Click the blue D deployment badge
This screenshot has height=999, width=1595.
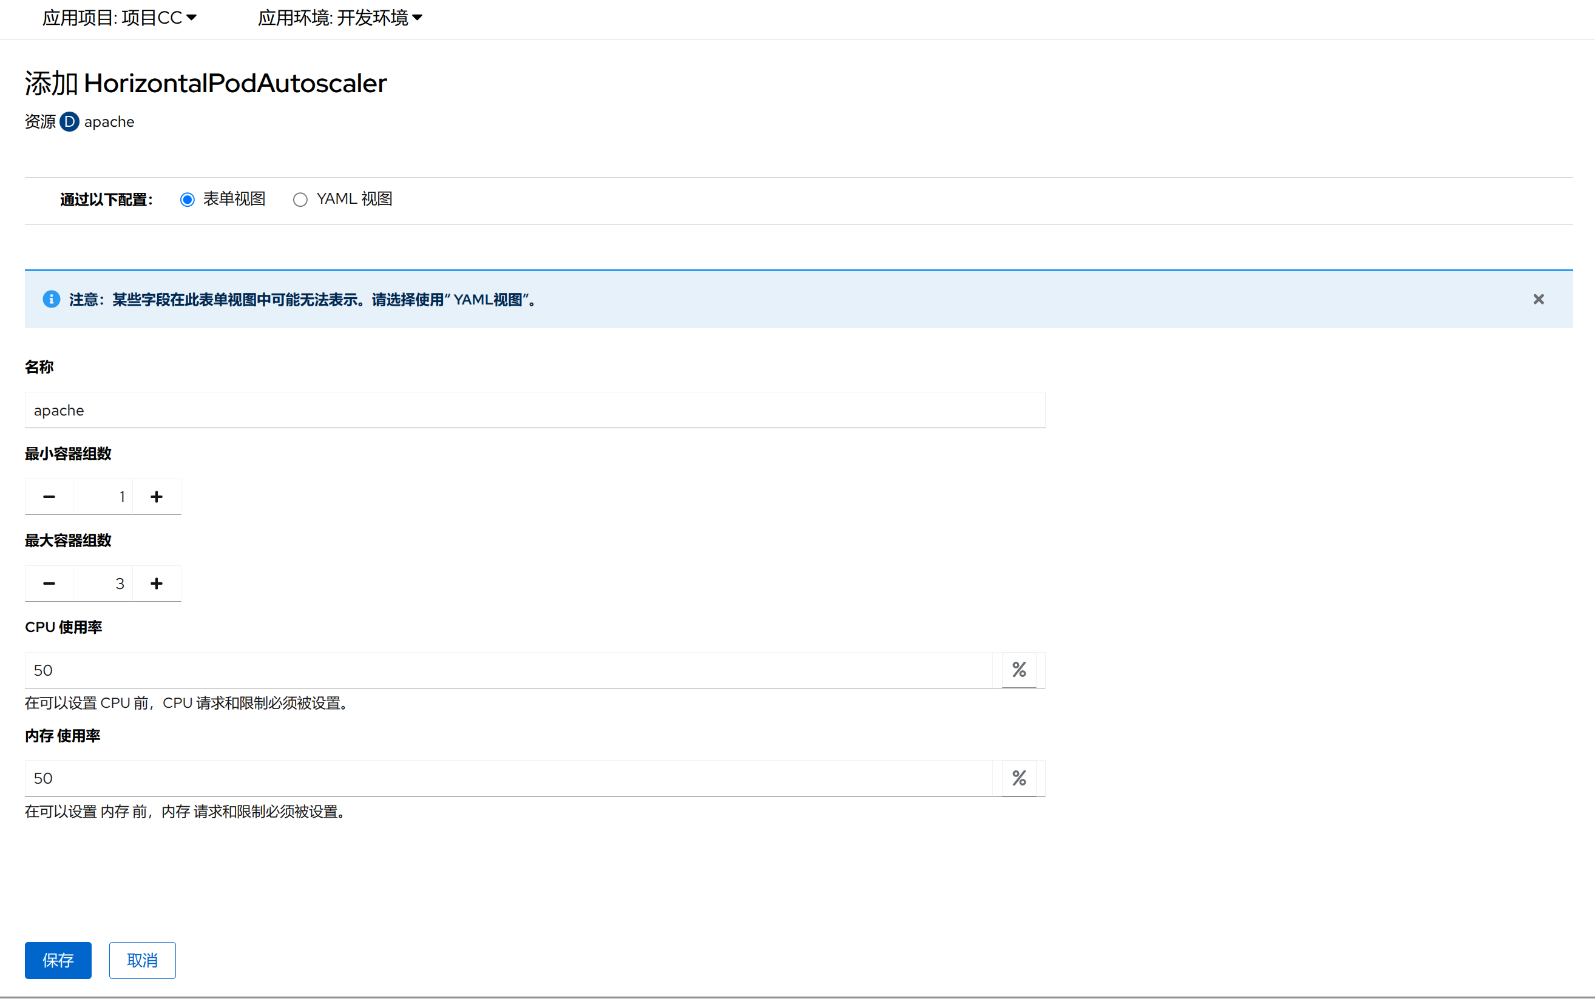click(x=69, y=121)
